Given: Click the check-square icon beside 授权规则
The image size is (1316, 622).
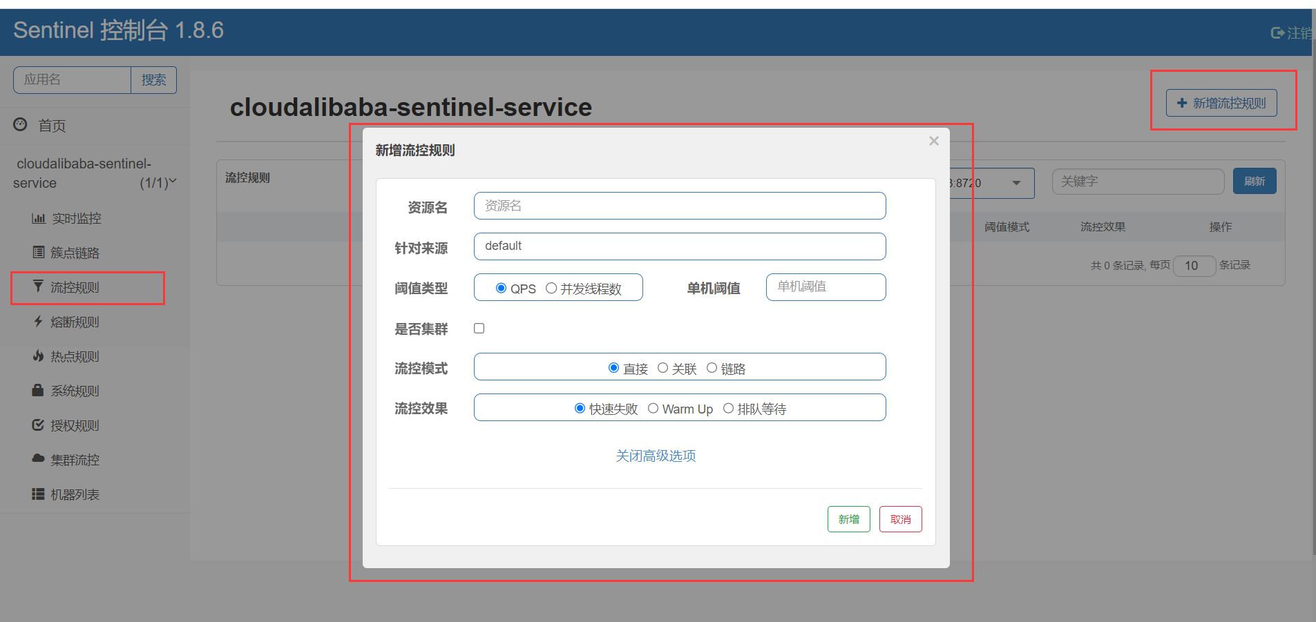Looking at the screenshot, I should tap(38, 425).
